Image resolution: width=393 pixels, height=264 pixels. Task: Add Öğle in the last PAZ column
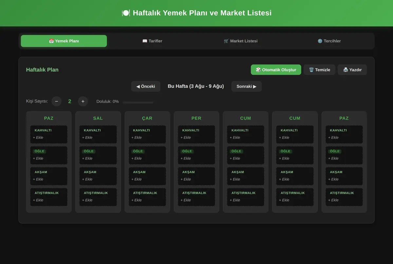pyautogui.click(x=344, y=155)
